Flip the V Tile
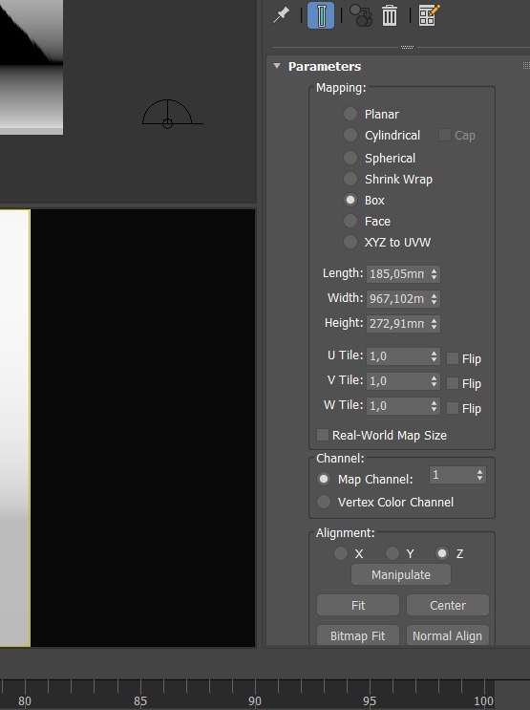Image resolution: width=530 pixels, height=710 pixels. (x=452, y=383)
